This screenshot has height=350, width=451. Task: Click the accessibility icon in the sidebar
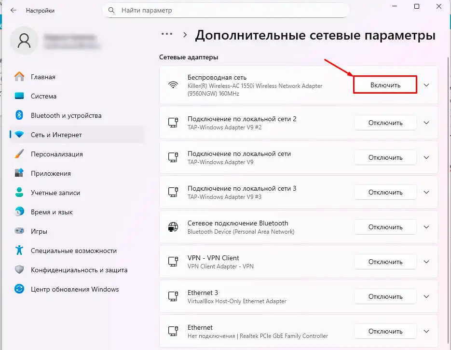pyautogui.click(x=19, y=251)
